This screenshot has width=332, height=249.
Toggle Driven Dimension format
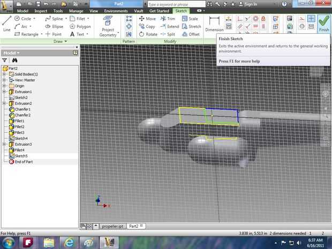coord(311,26)
